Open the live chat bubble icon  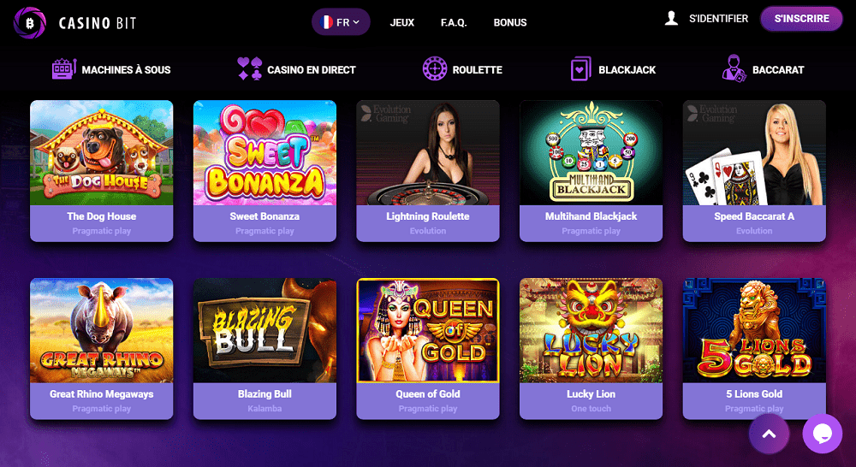click(822, 434)
